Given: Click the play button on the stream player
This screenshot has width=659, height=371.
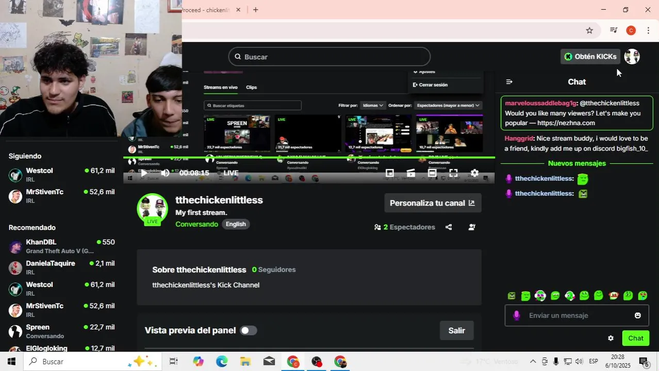Looking at the screenshot, I should [x=144, y=173].
